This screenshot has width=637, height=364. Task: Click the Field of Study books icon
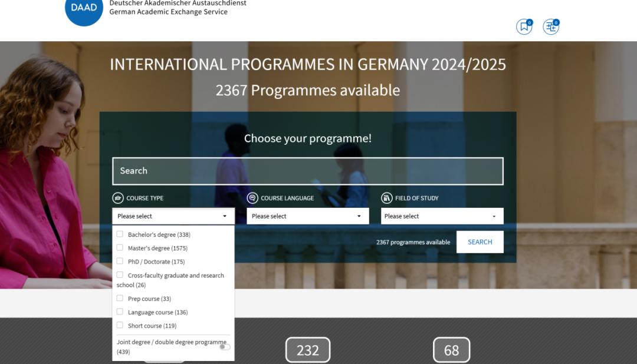coord(386,198)
